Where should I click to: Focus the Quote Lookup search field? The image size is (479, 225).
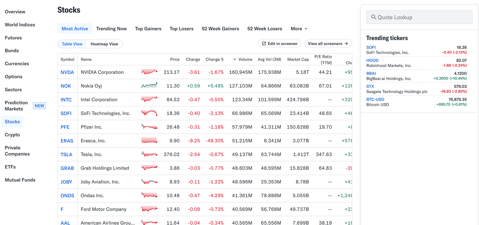point(419,17)
